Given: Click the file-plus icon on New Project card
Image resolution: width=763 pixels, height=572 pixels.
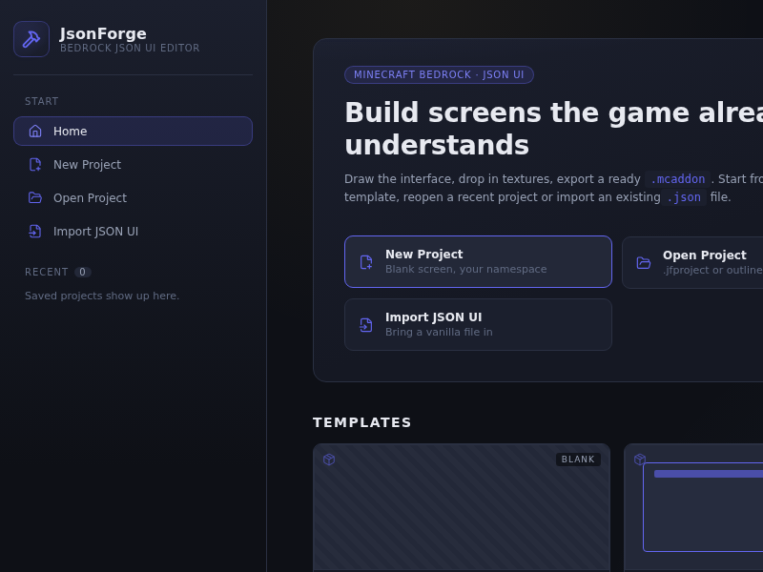Looking at the screenshot, I should coord(366,262).
